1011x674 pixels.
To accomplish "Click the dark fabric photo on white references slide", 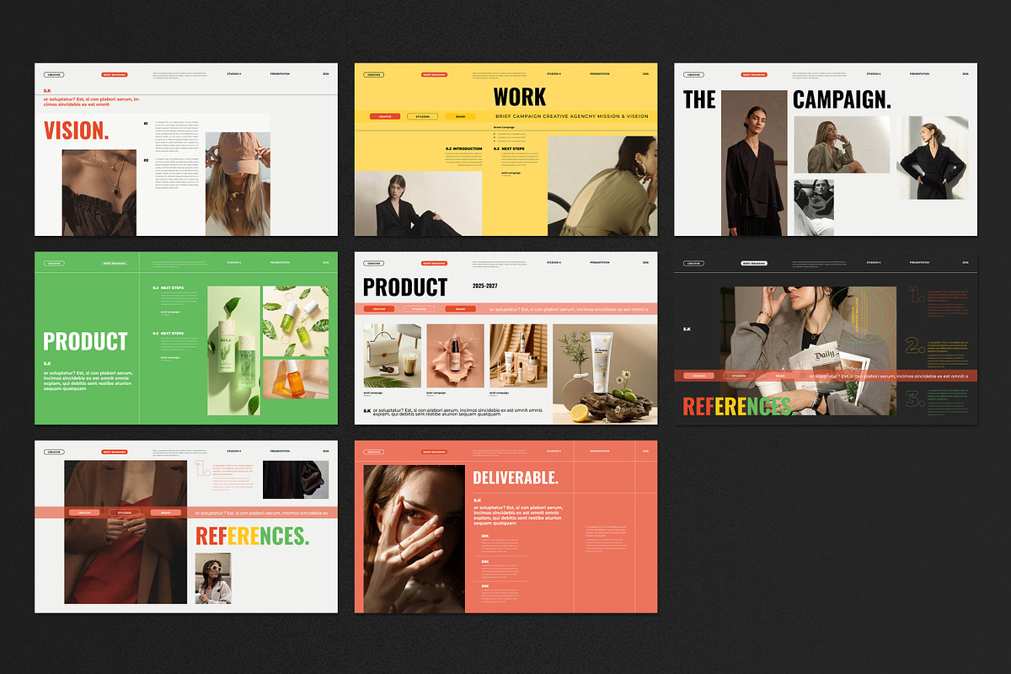I will point(296,479).
